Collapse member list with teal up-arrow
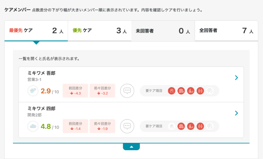Image resolution: width=263 pixels, height=159 pixels. click(x=131, y=147)
